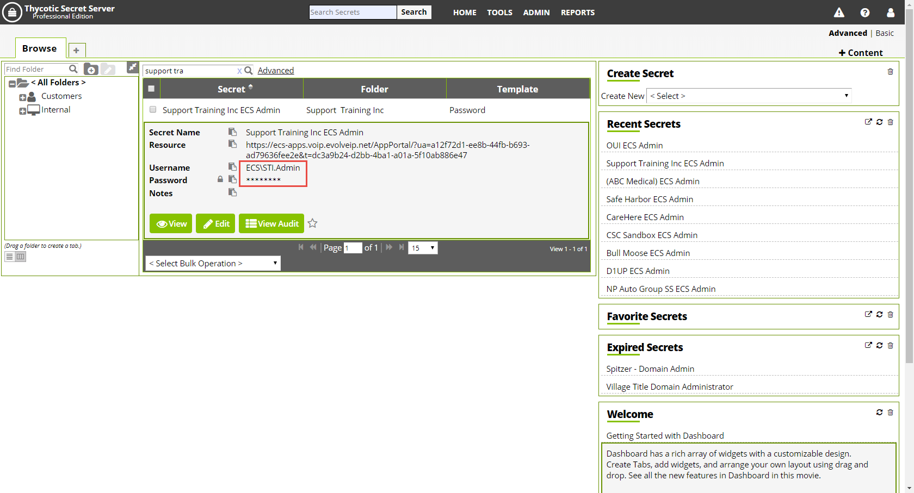This screenshot has height=493, width=914.
Task: Check the Support Training Inc ECS Admin row
Action: pos(153,110)
